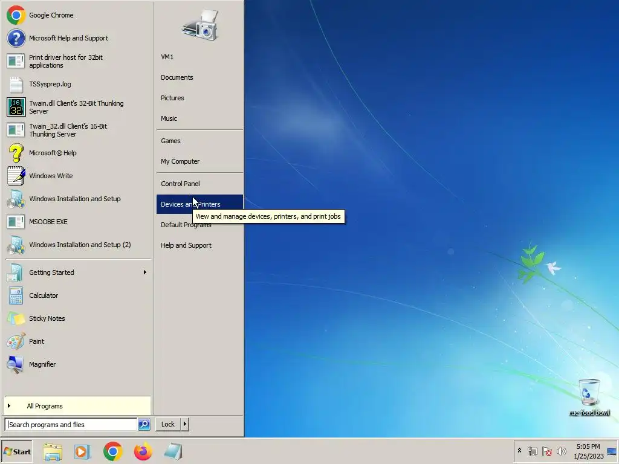This screenshot has height=464, width=619.
Task: Click the Lock button
Action: pyautogui.click(x=168, y=424)
